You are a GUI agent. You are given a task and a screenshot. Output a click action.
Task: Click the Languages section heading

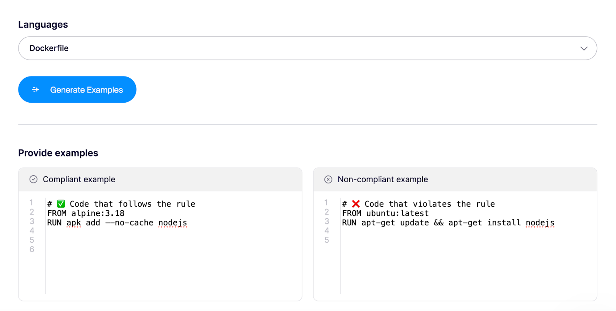43,25
